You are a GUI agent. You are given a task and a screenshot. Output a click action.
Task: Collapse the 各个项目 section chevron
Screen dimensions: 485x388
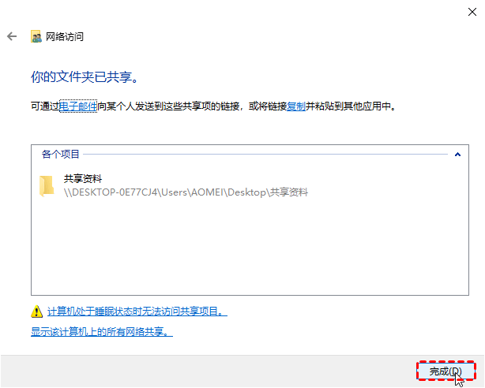click(457, 154)
